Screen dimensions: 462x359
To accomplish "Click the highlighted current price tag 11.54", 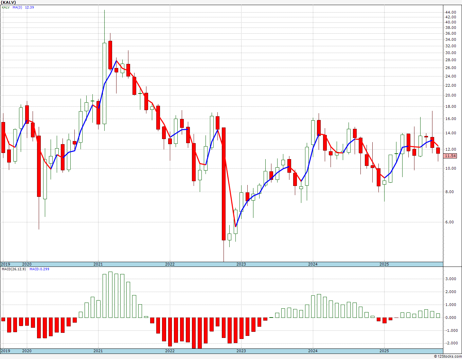I will click(x=450, y=156).
